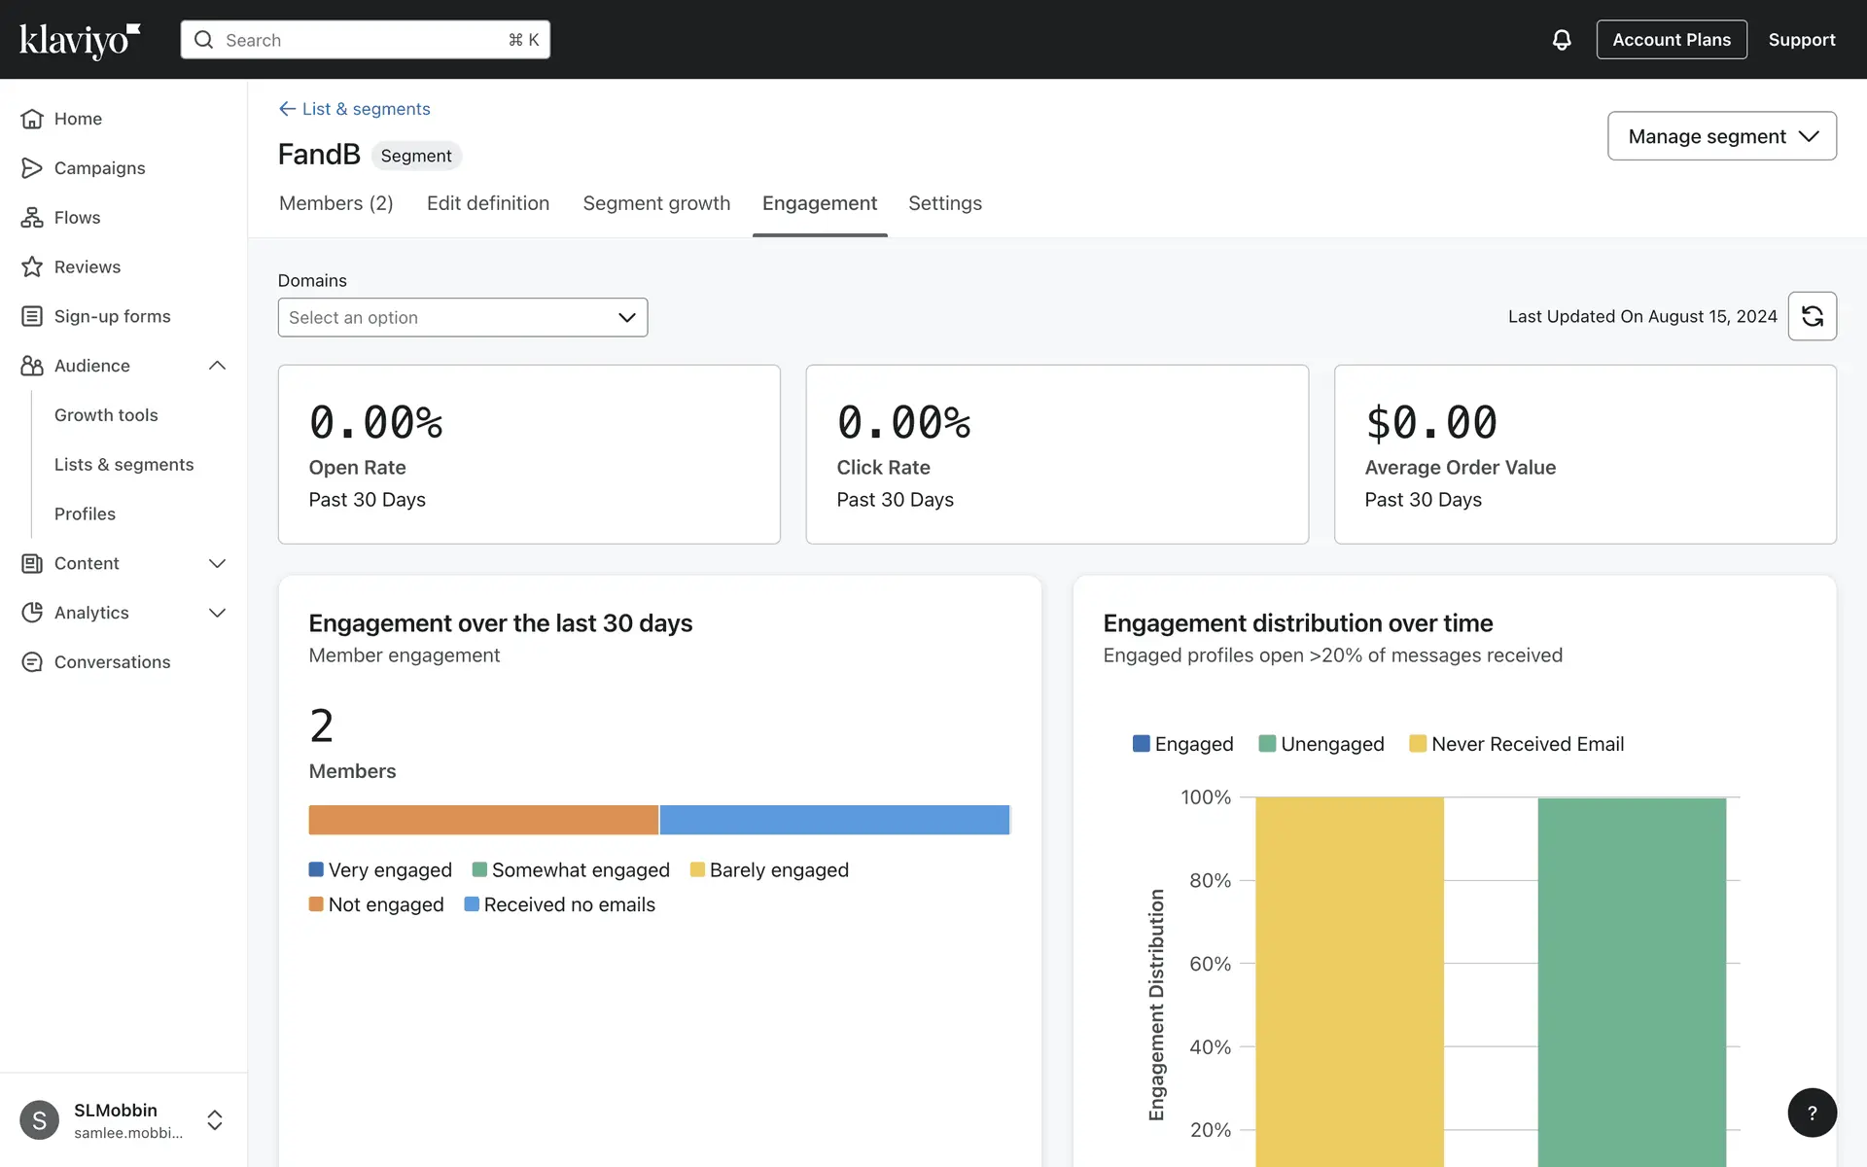
Task: Click the notifications bell icon
Action: pyautogui.click(x=1561, y=40)
